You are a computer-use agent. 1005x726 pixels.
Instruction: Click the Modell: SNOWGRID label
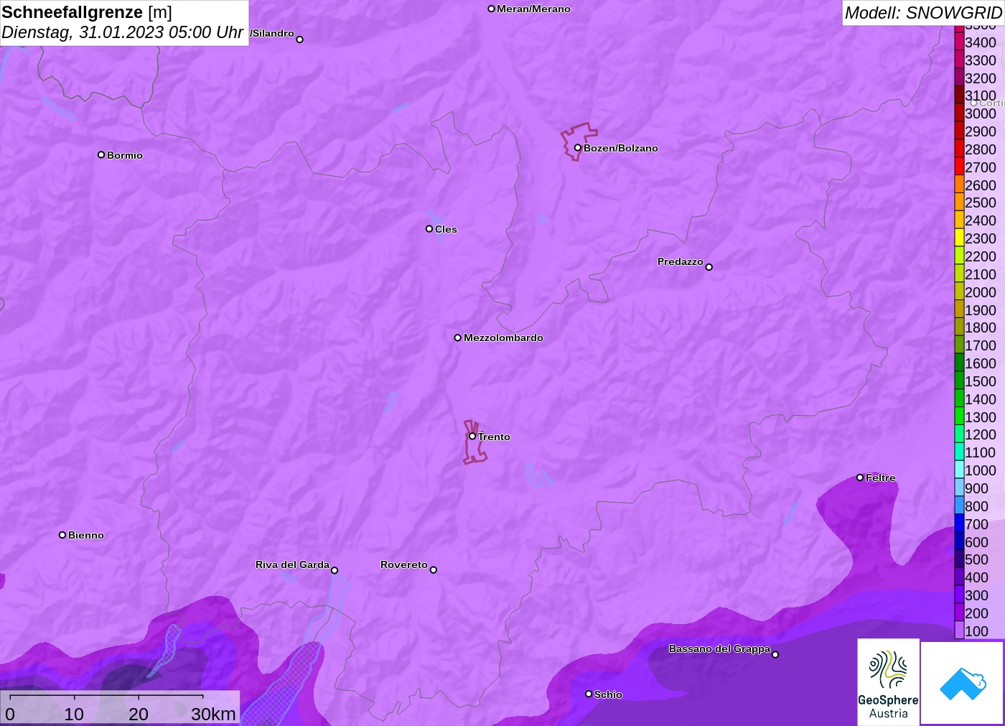click(x=923, y=13)
